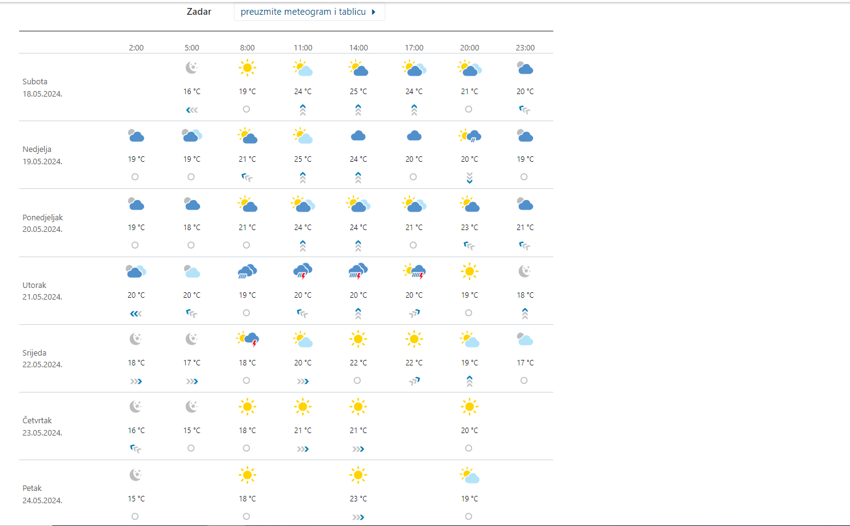Click the clear night moon icon for Subota 5:00
The image size is (850, 526).
[x=191, y=68]
